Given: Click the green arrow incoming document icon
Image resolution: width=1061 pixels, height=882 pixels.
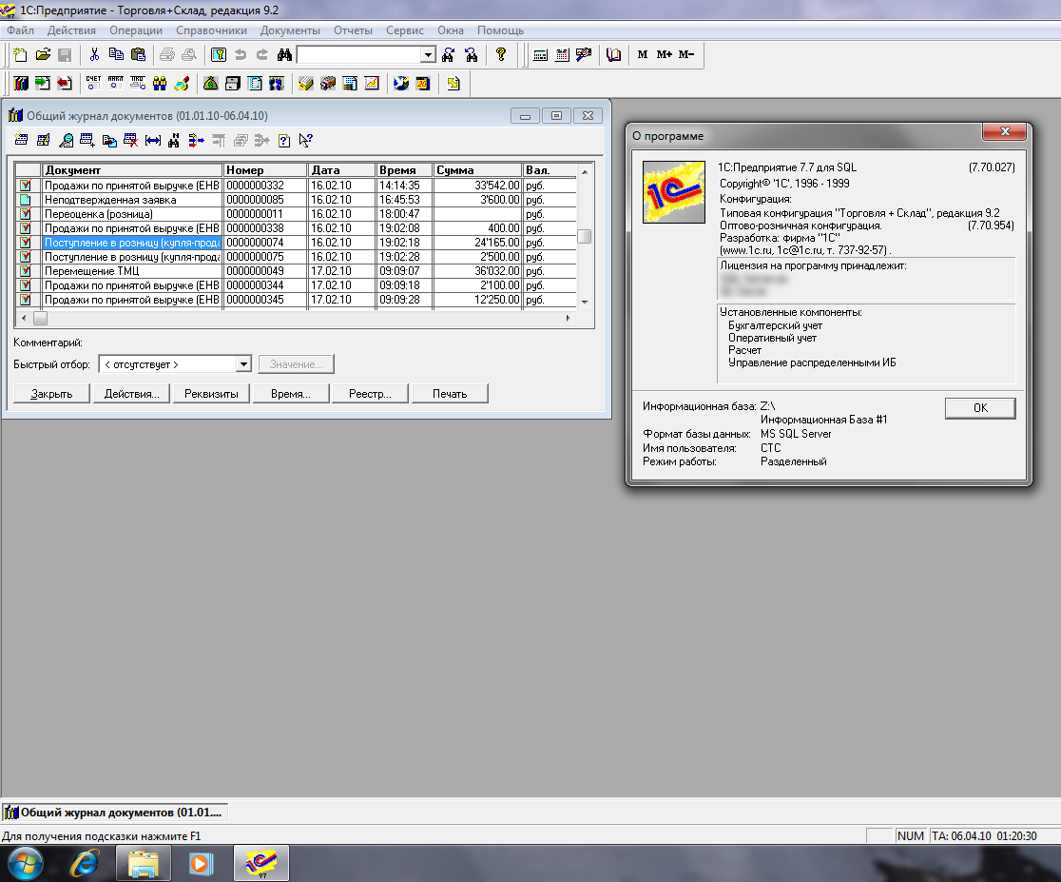Looking at the screenshot, I should [x=43, y=84].
